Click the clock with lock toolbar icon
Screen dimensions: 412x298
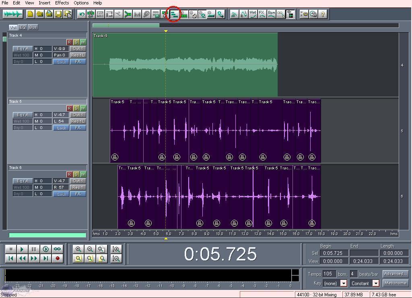point(313,14)
